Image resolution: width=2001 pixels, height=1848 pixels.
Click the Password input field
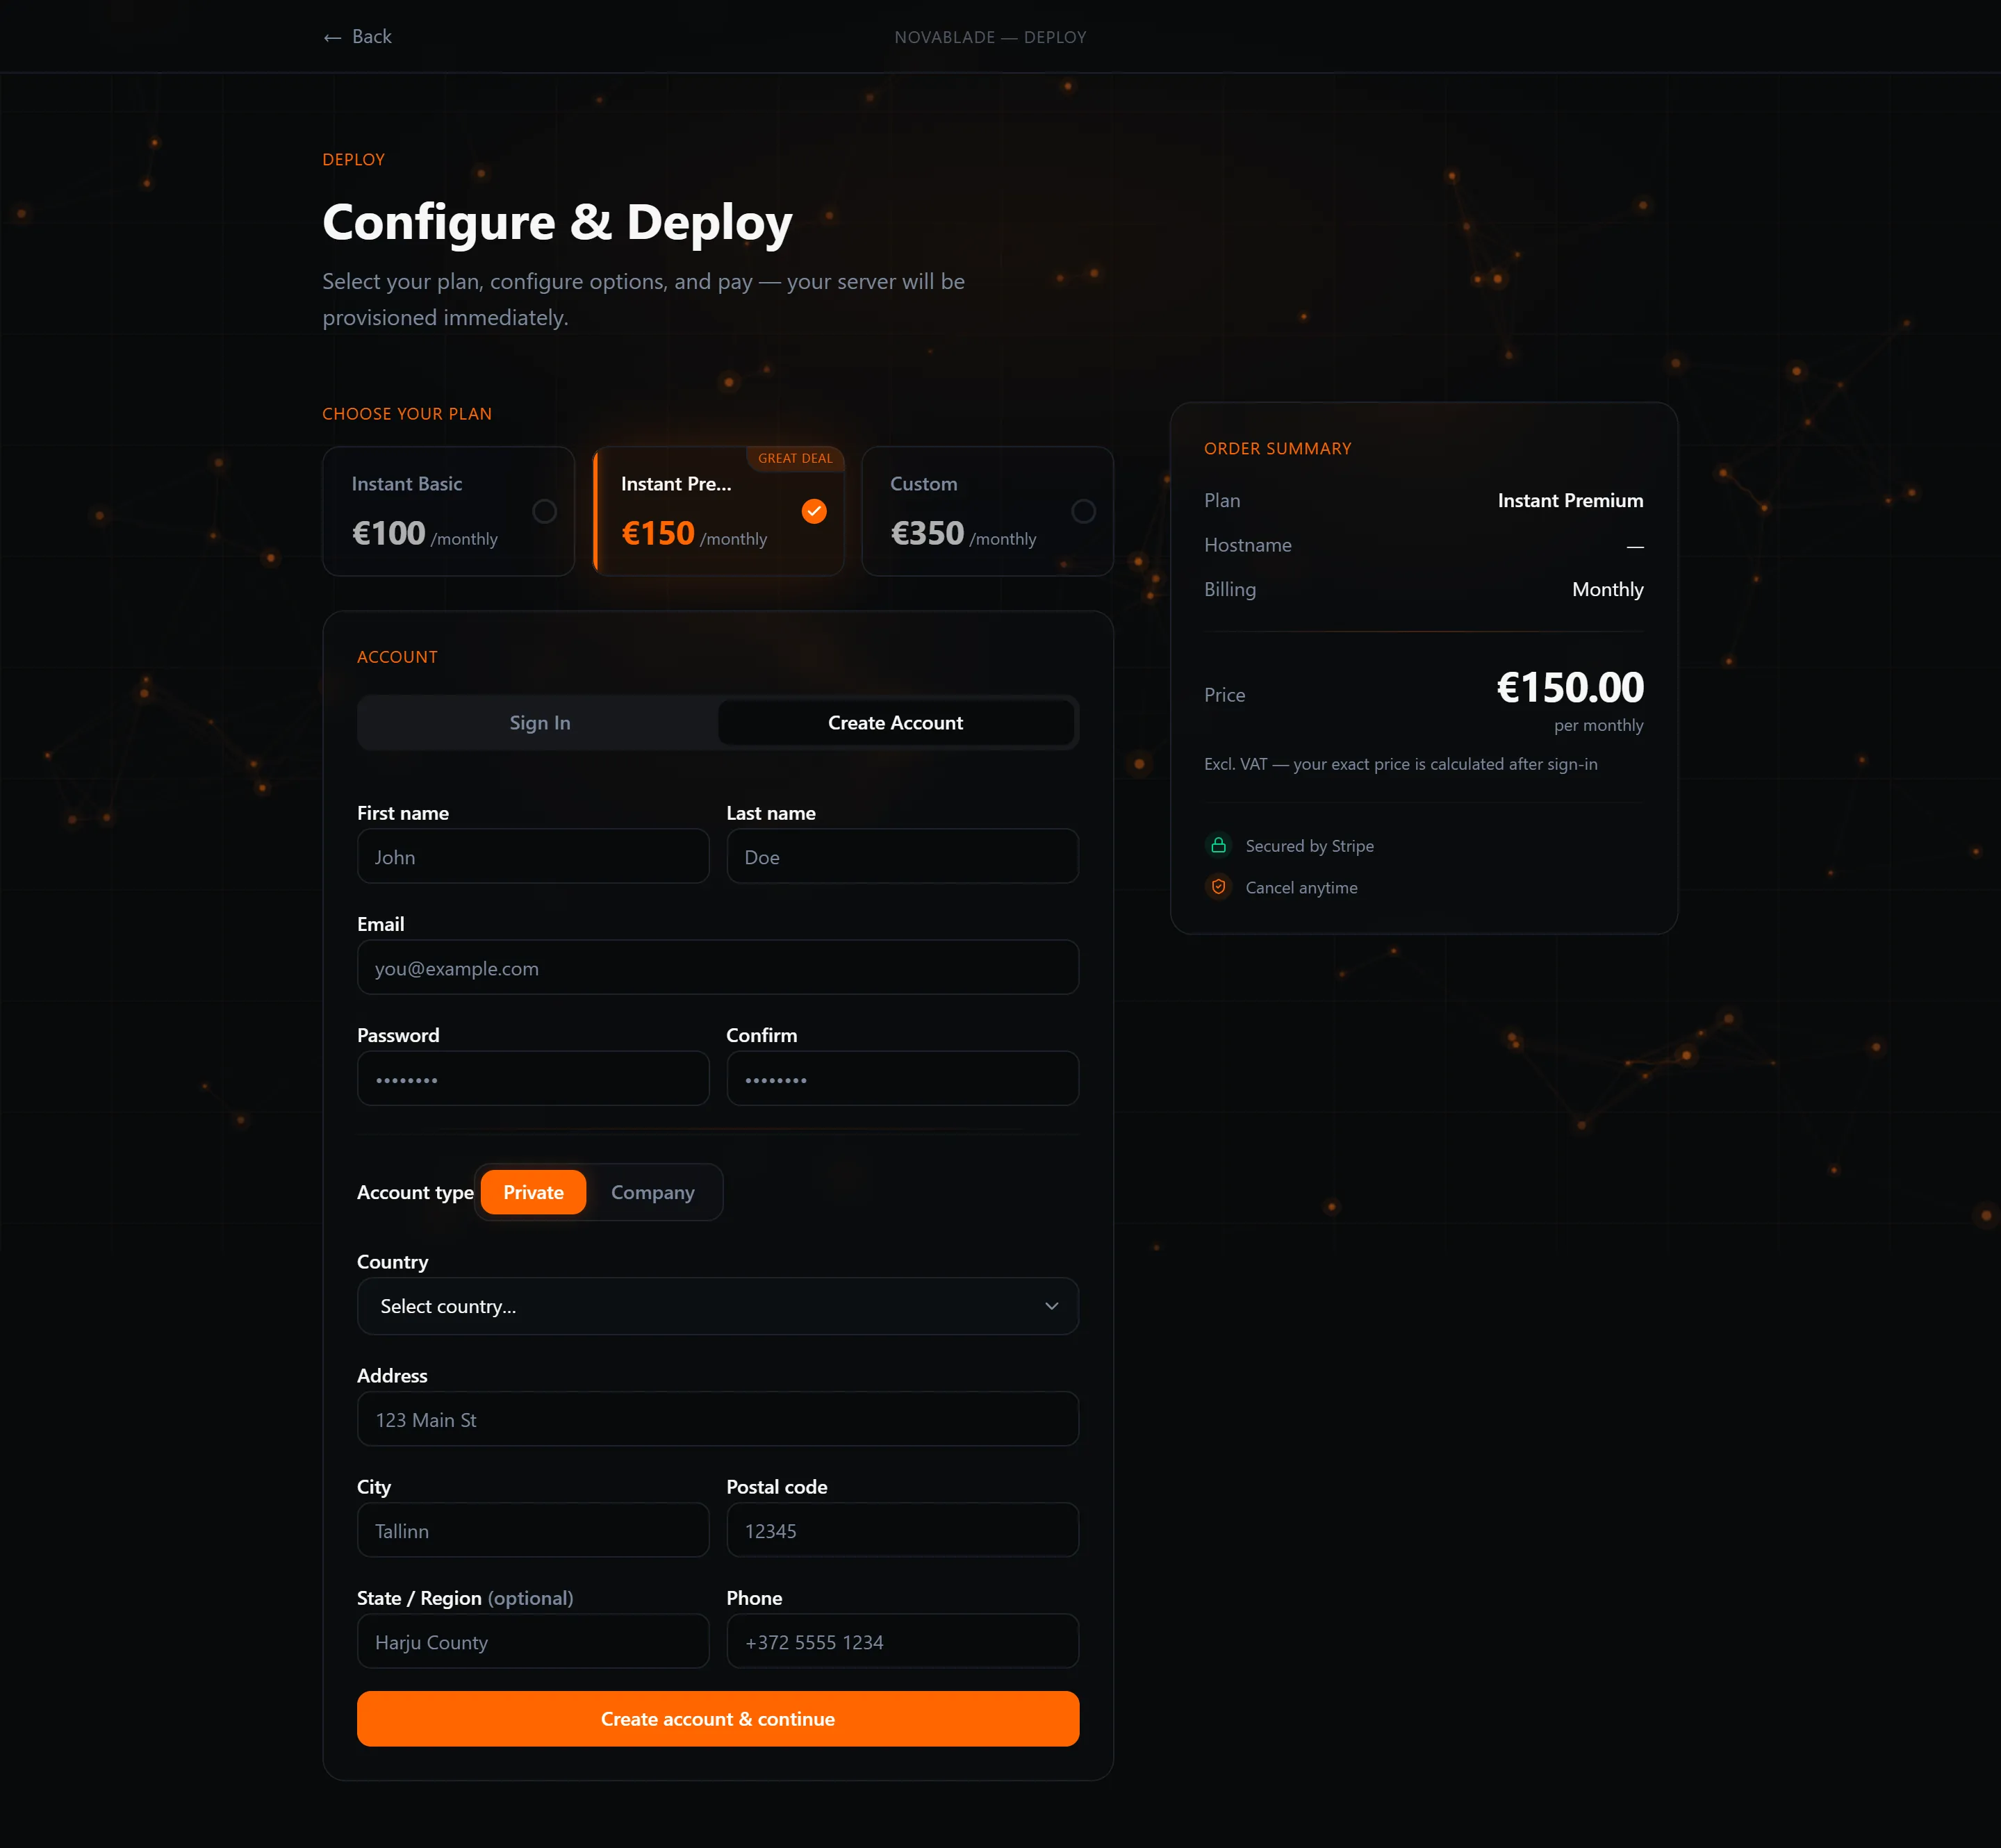(x=533, y=1078)
